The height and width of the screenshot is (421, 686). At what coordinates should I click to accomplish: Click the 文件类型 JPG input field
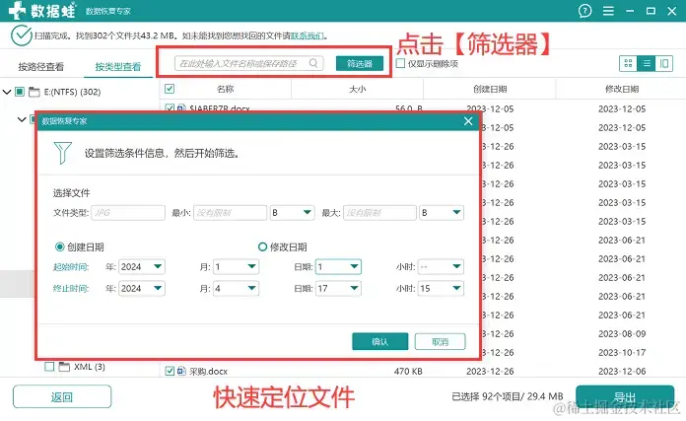pyautogui.click(x=128, y=213)
